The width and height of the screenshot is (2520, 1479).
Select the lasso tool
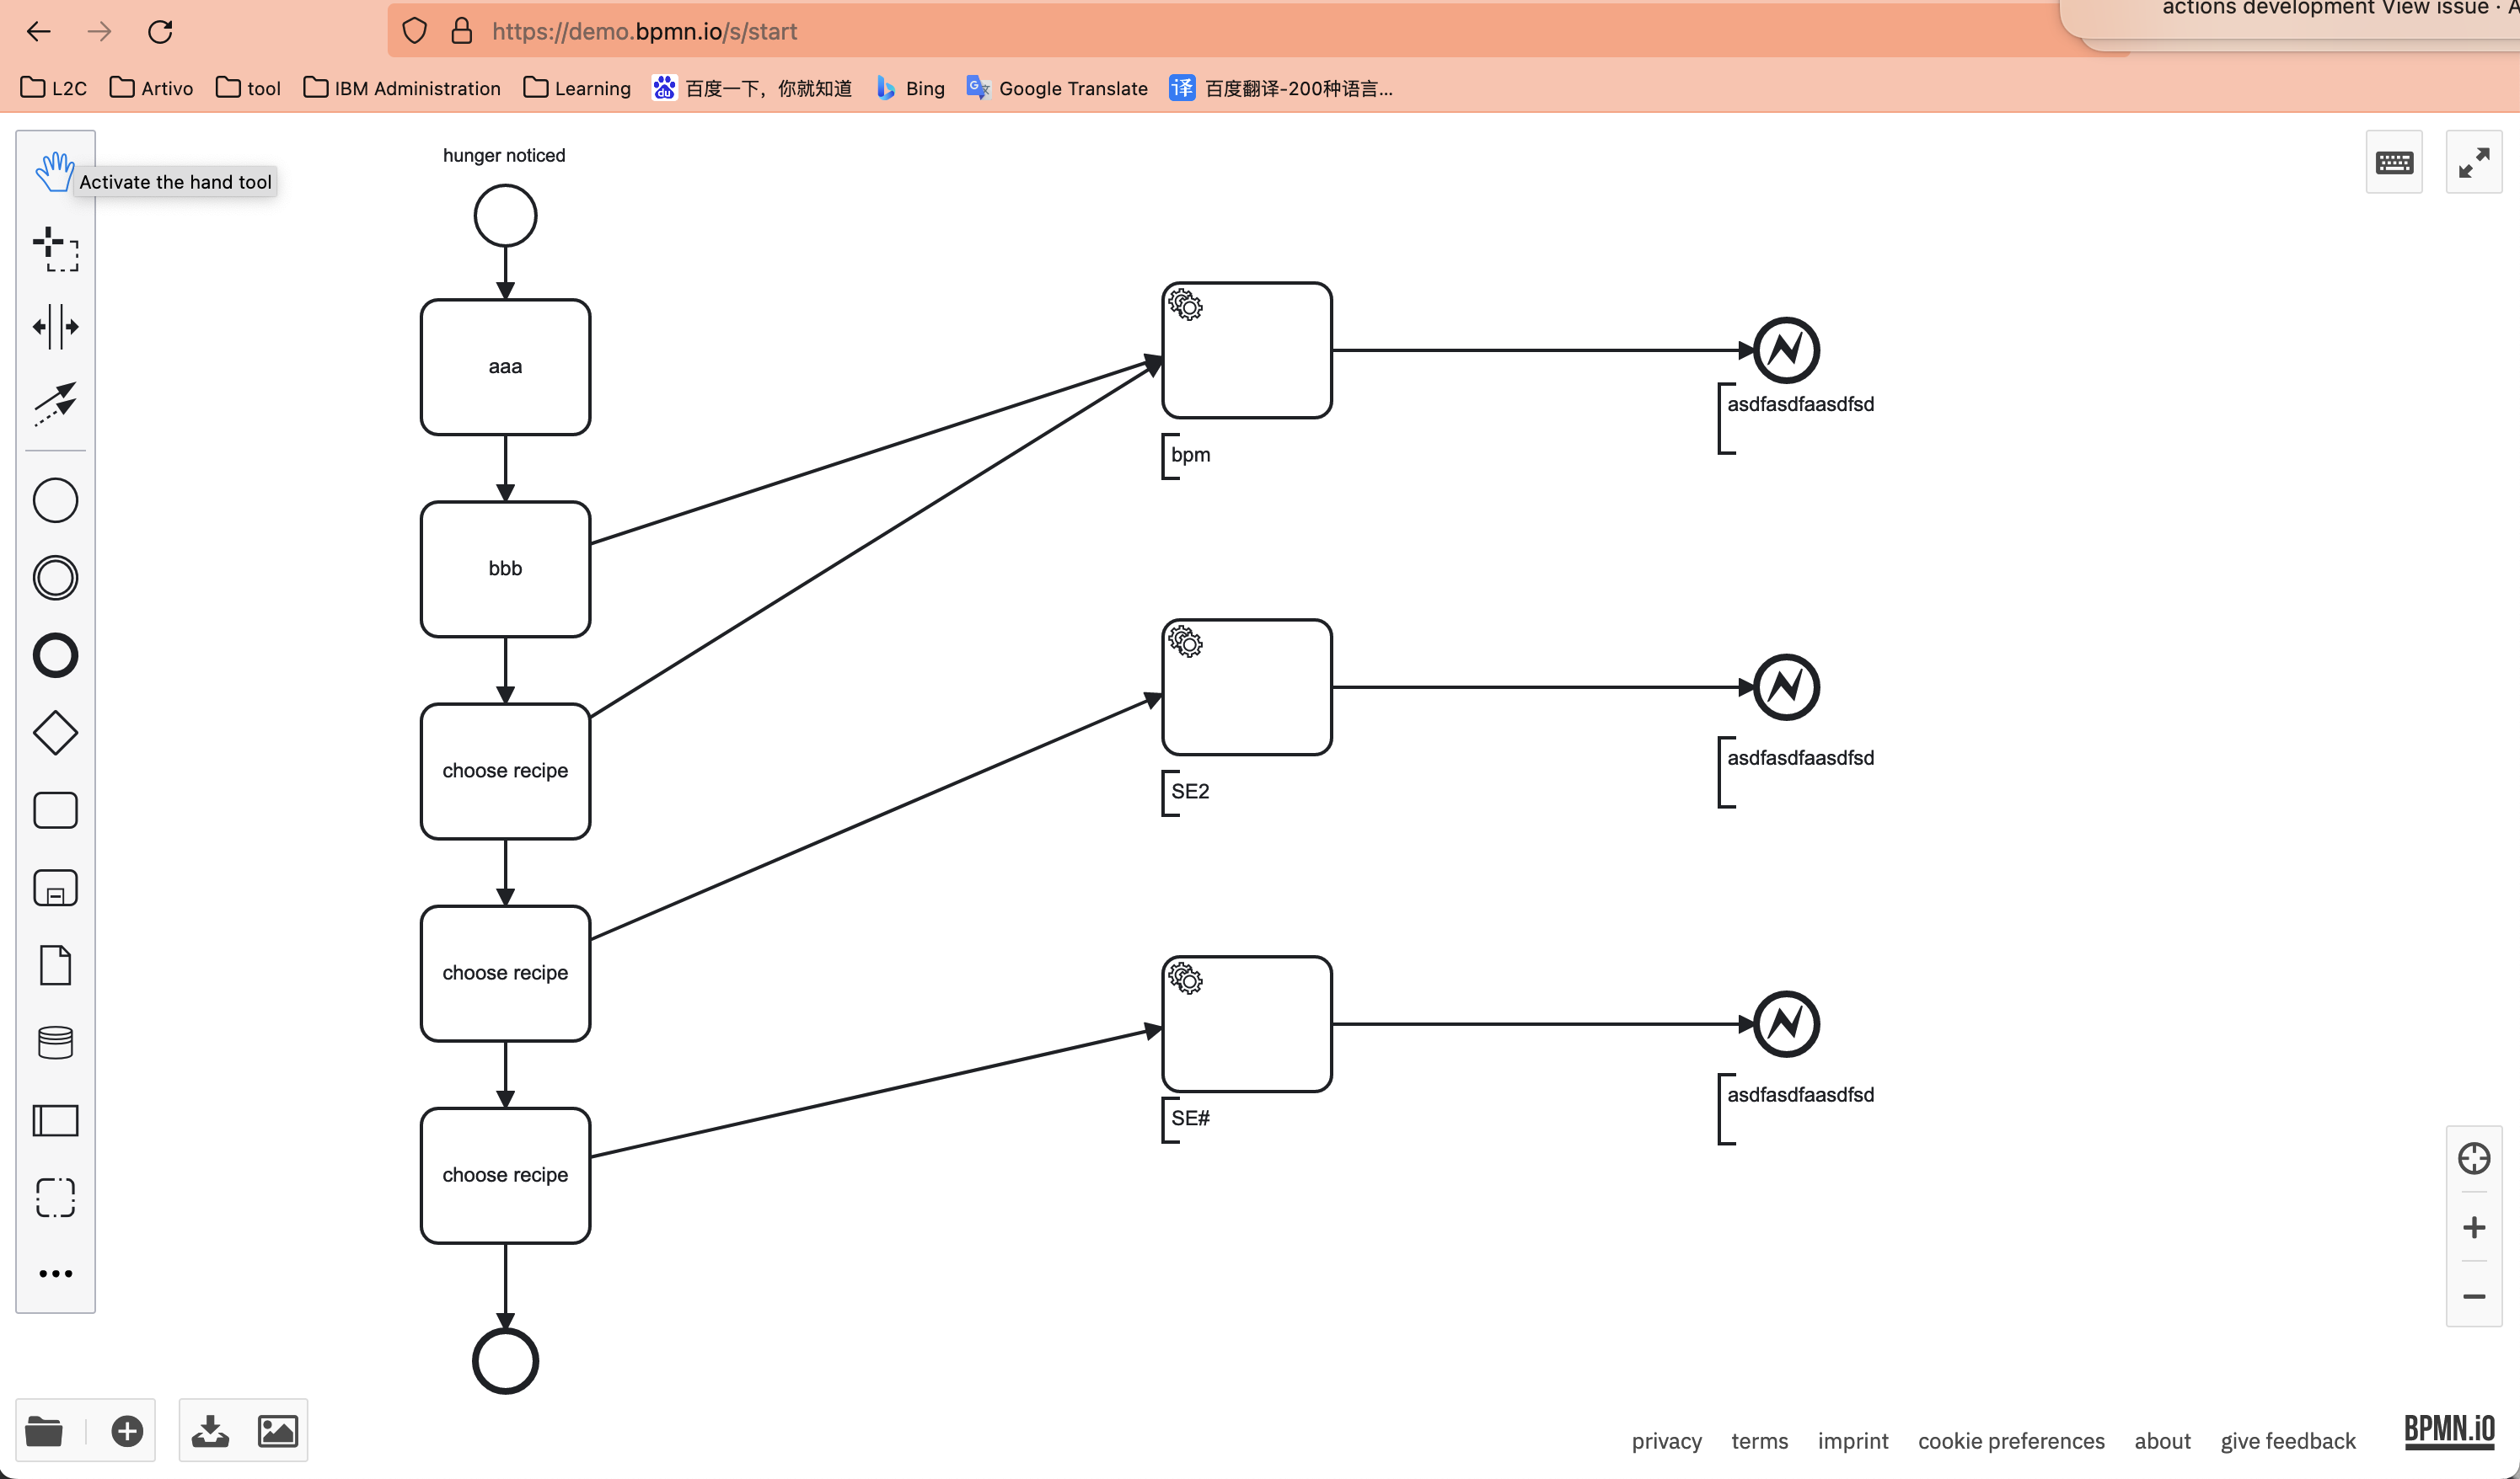click(x=55, y=248)
